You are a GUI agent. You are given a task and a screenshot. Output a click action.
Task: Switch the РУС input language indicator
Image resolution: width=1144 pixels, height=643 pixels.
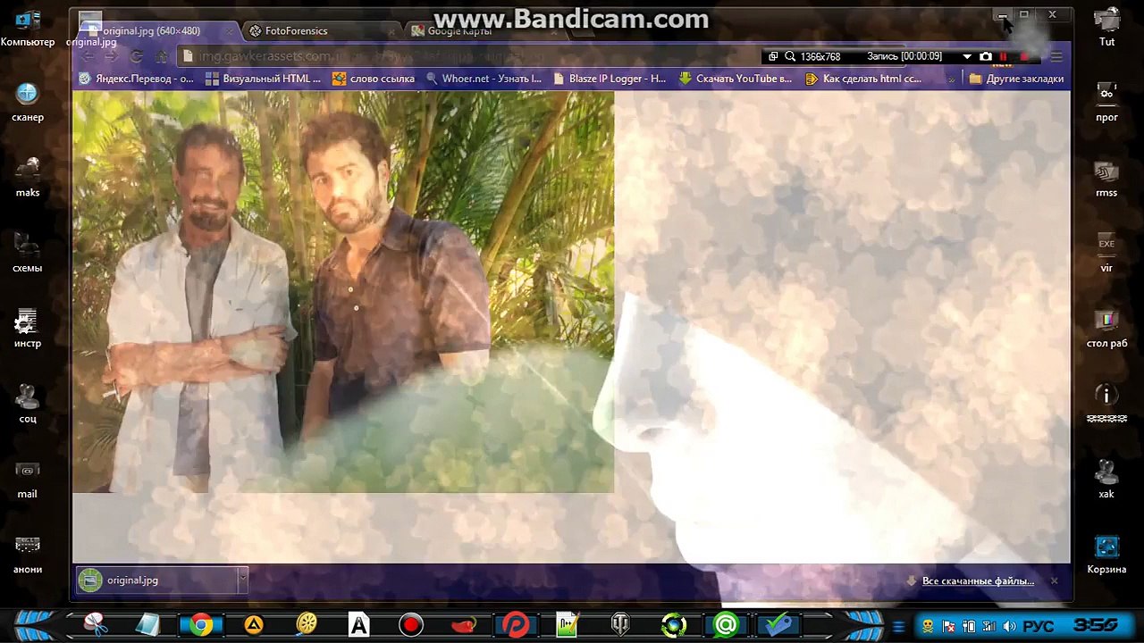1039,625
